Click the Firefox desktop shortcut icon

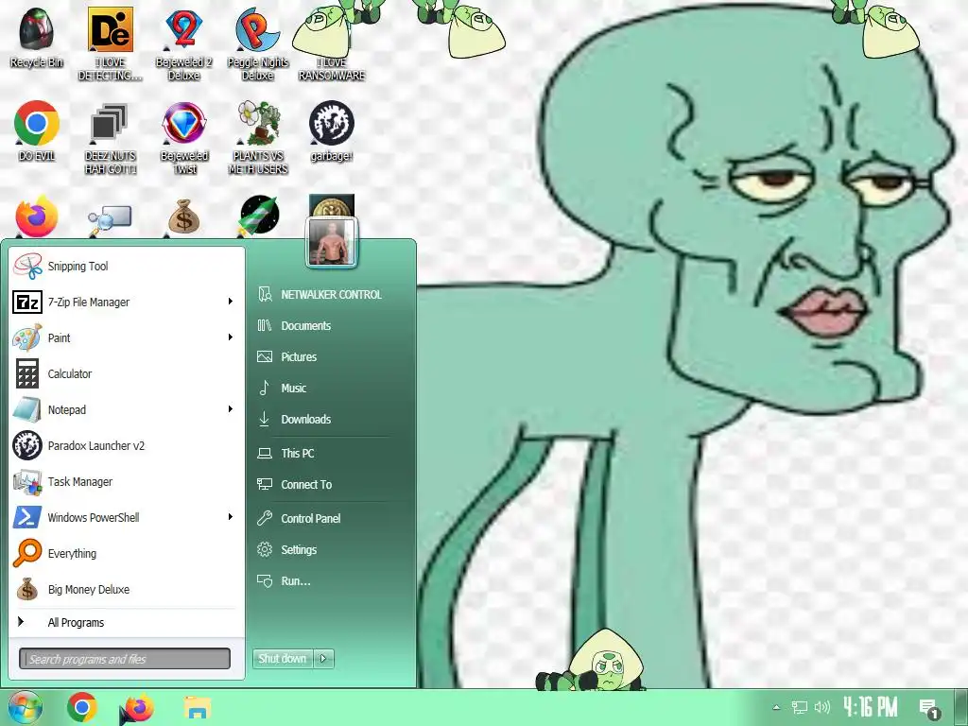pos(37,216)
